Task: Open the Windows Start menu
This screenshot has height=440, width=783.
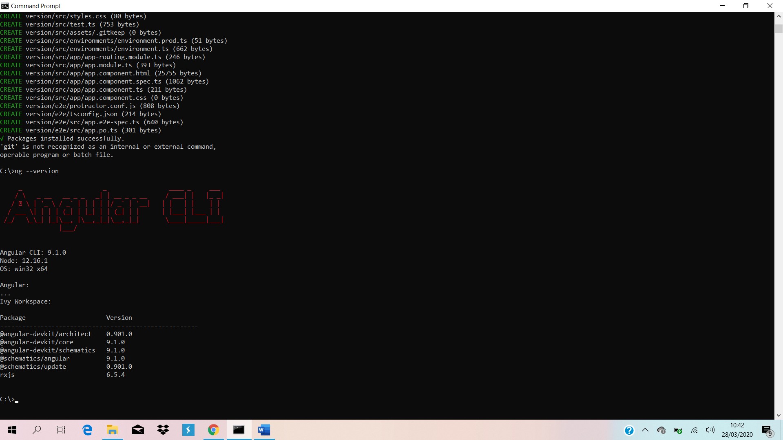Action: pyautogui.click(x=12, y=430)
